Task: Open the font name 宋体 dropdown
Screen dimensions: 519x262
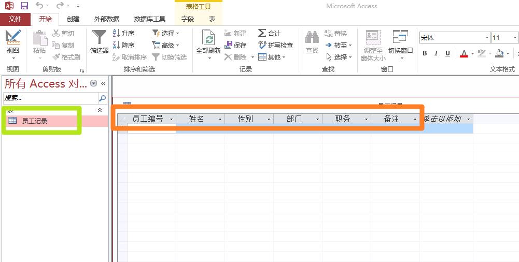Action: pos(487,38)
